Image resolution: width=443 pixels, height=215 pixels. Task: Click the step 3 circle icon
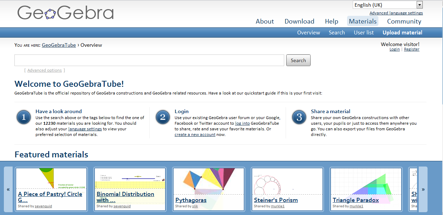(x=299, y=117)
